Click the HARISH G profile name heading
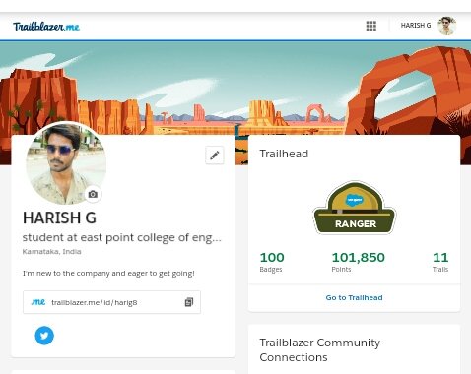471x374 pixels. click(59, 218)
